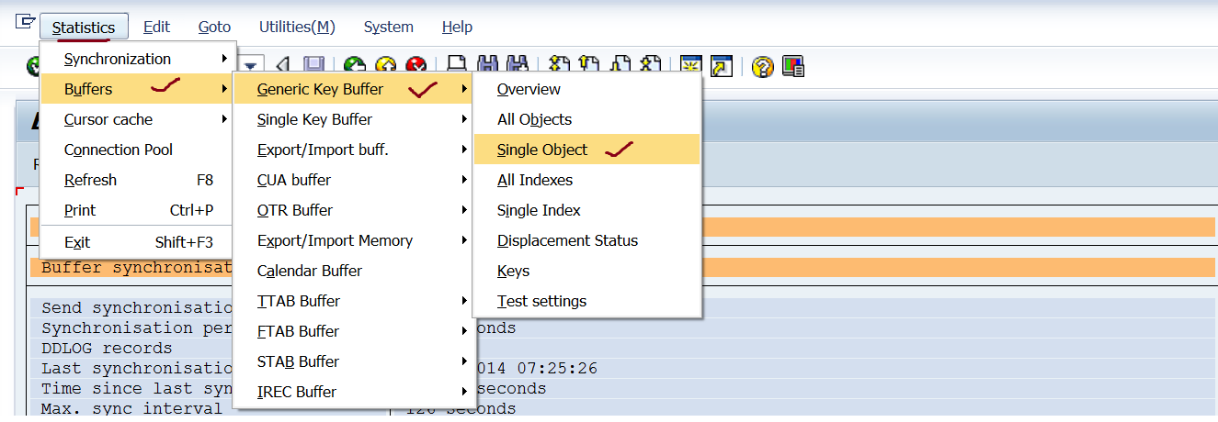Click the SAP menu icon left of Statistics
Viewport: 1218px width, 422px height.
click(x=26, y=22)
